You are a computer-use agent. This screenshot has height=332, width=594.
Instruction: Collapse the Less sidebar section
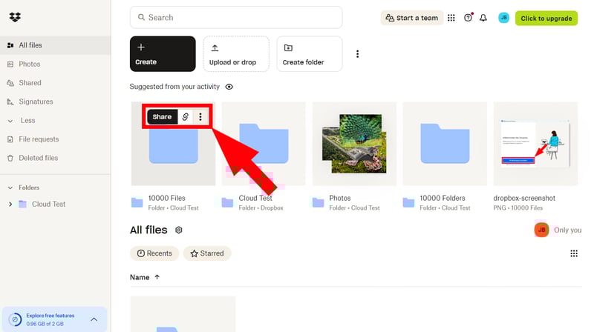pyautogui.click(x=10, y=121)
